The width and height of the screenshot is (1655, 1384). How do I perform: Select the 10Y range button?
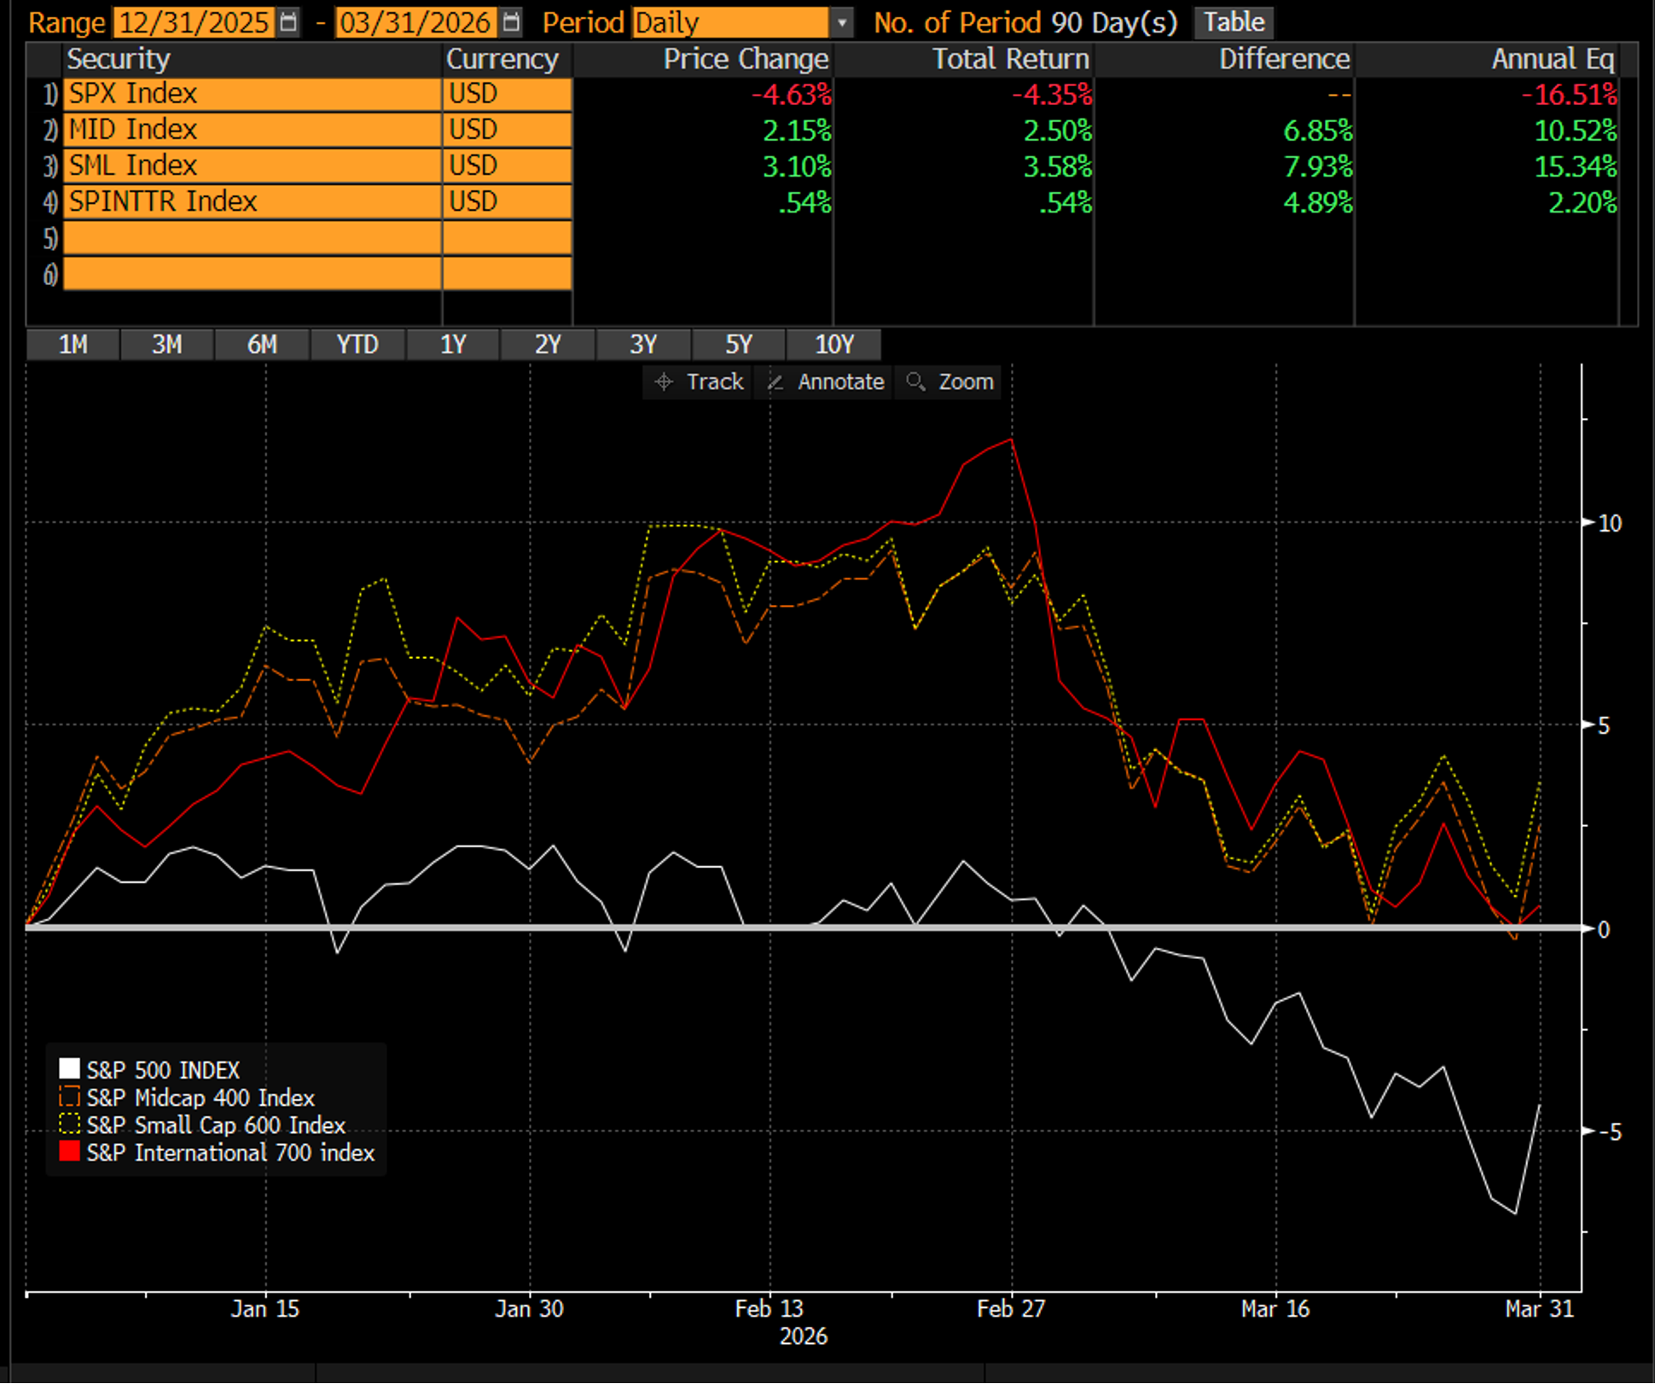tap(833, 345)
